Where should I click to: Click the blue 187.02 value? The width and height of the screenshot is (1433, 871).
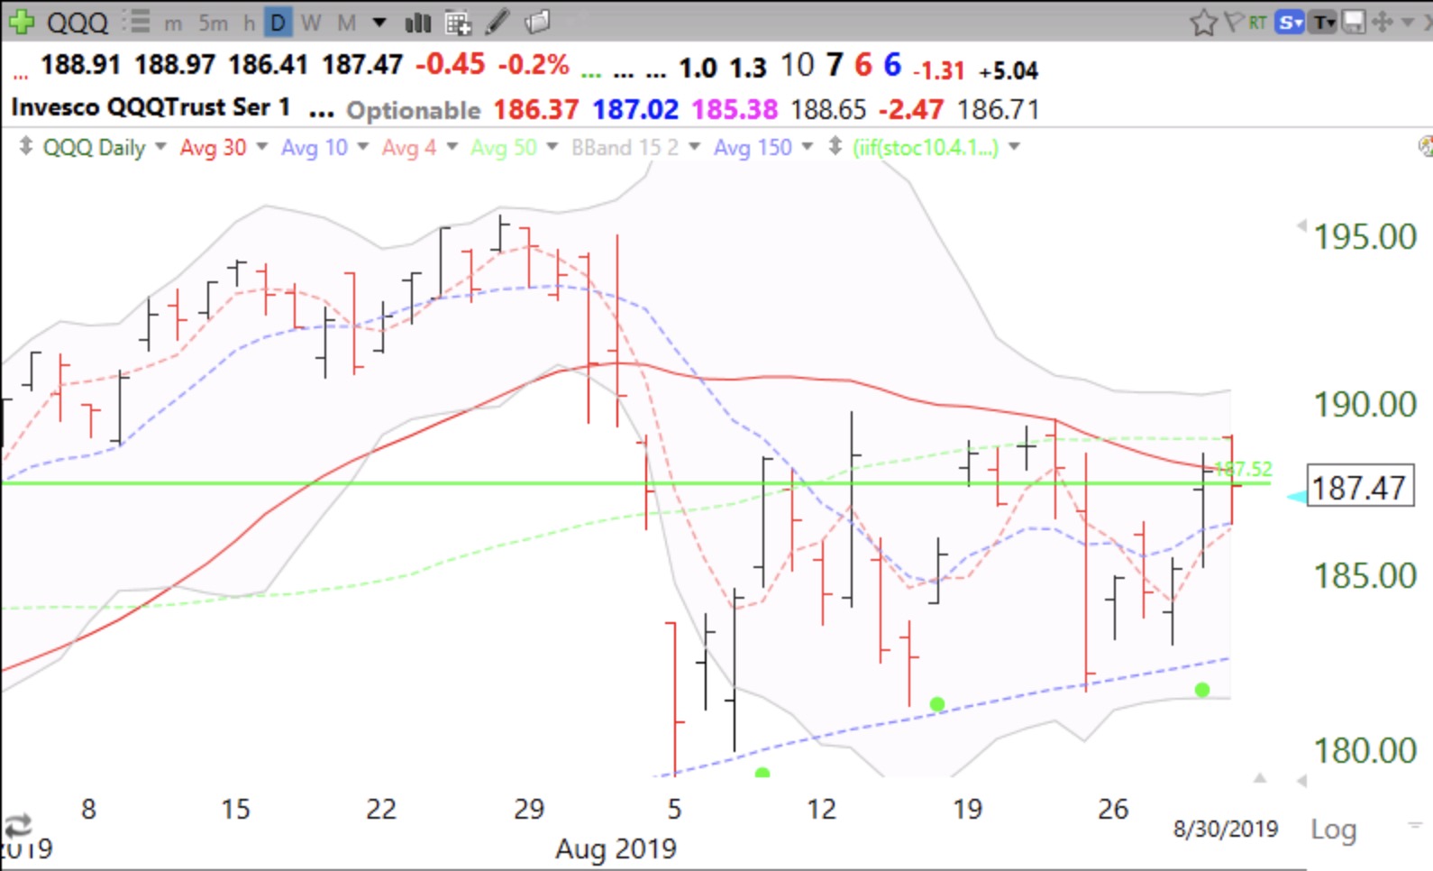click(x=635, y=110)
